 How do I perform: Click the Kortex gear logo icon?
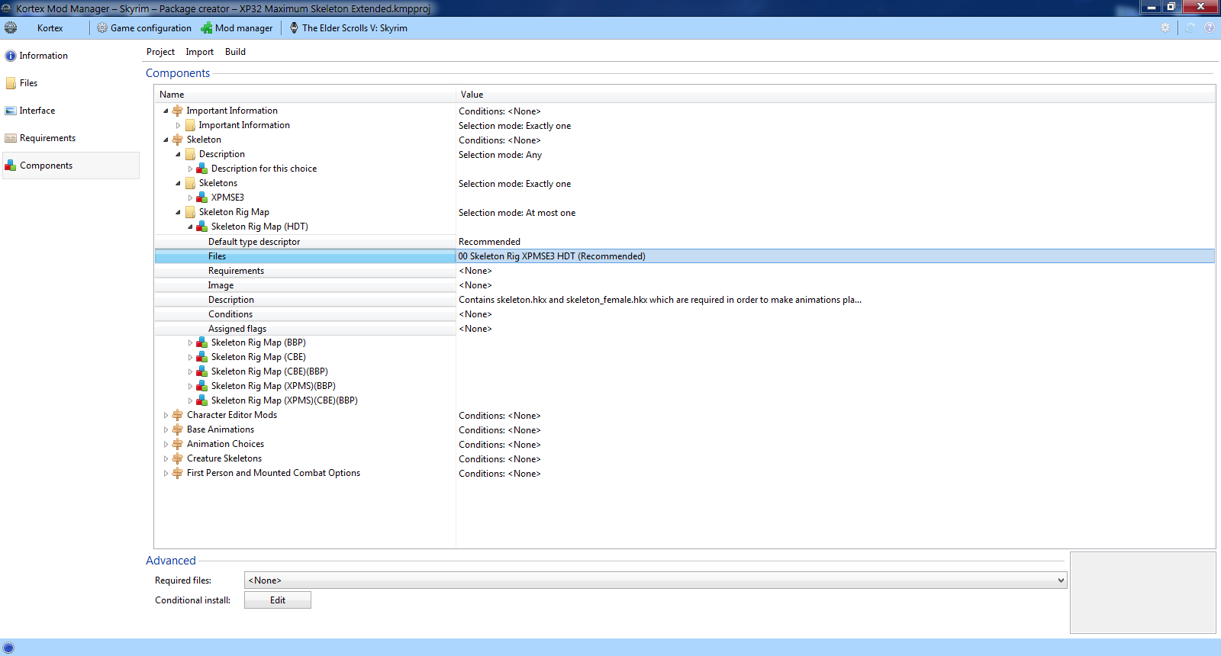(x=11, y=28)
